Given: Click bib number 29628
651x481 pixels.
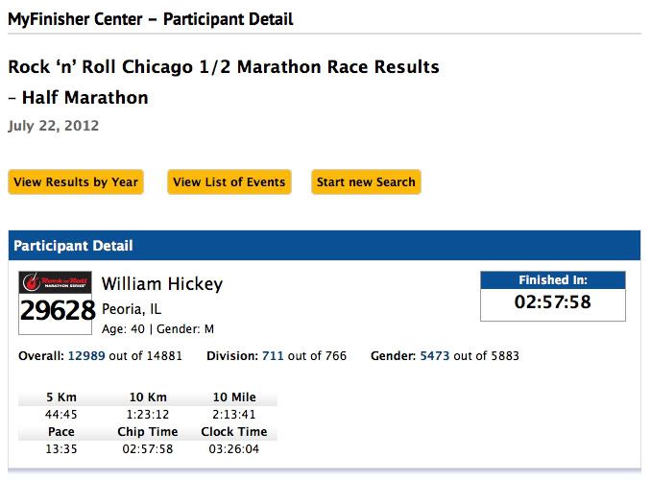Looking at the screenshot, I should (x=58, y=310).
